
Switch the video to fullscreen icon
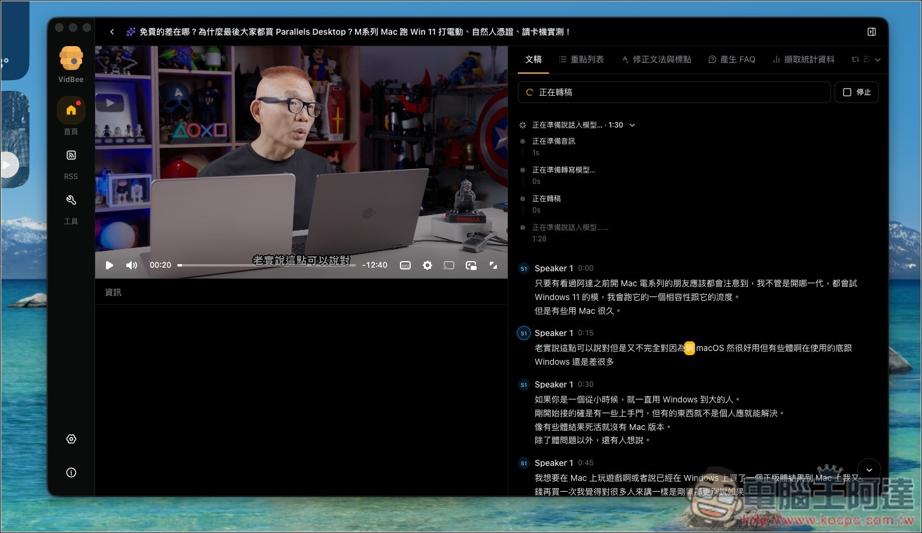click(x=493, y=265)
